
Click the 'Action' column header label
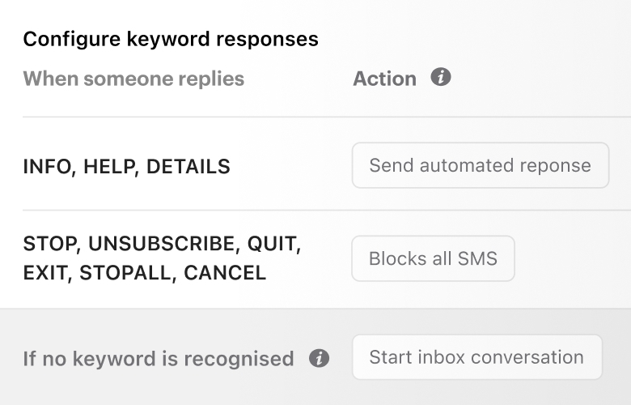(x=385, y=79)
